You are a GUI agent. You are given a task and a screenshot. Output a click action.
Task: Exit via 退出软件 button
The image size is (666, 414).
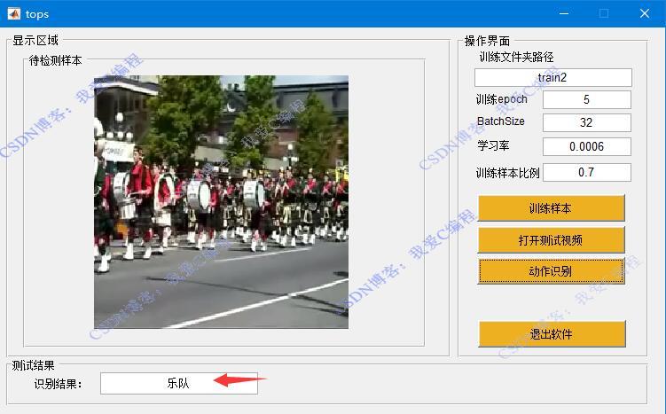(x=552, y=333)
